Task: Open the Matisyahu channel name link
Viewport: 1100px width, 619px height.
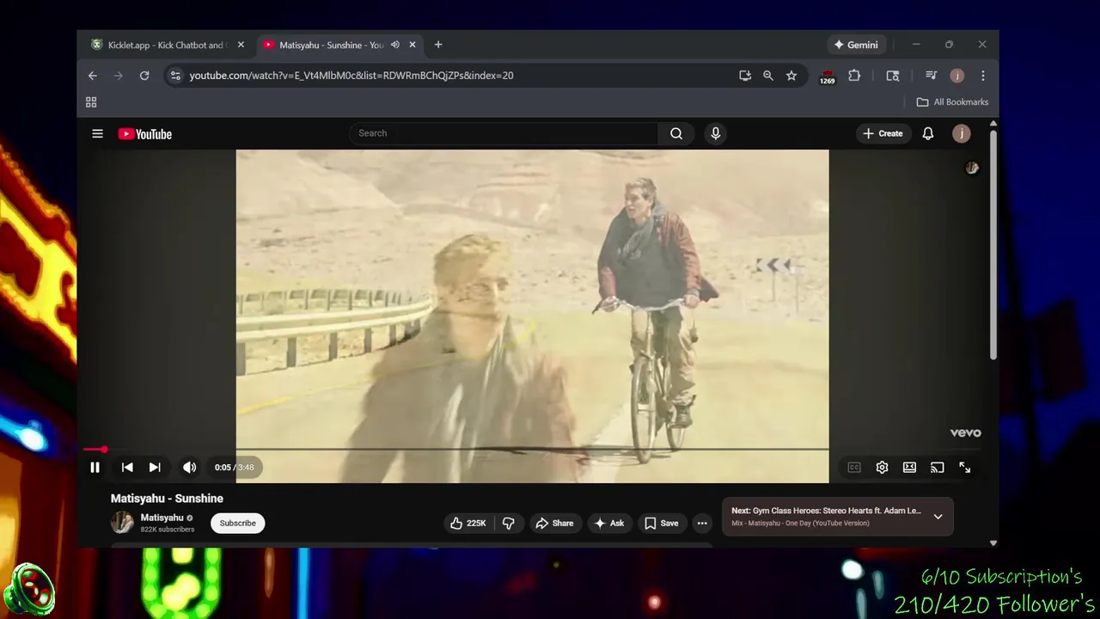Action: coord(162,518)
